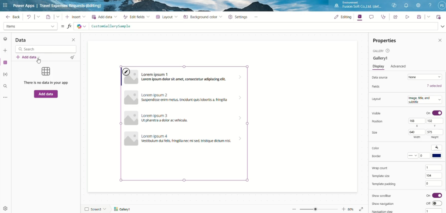The image size is (446, 213).
Task: Click the fit to window expand icon
Action: (x=361, y=209)
